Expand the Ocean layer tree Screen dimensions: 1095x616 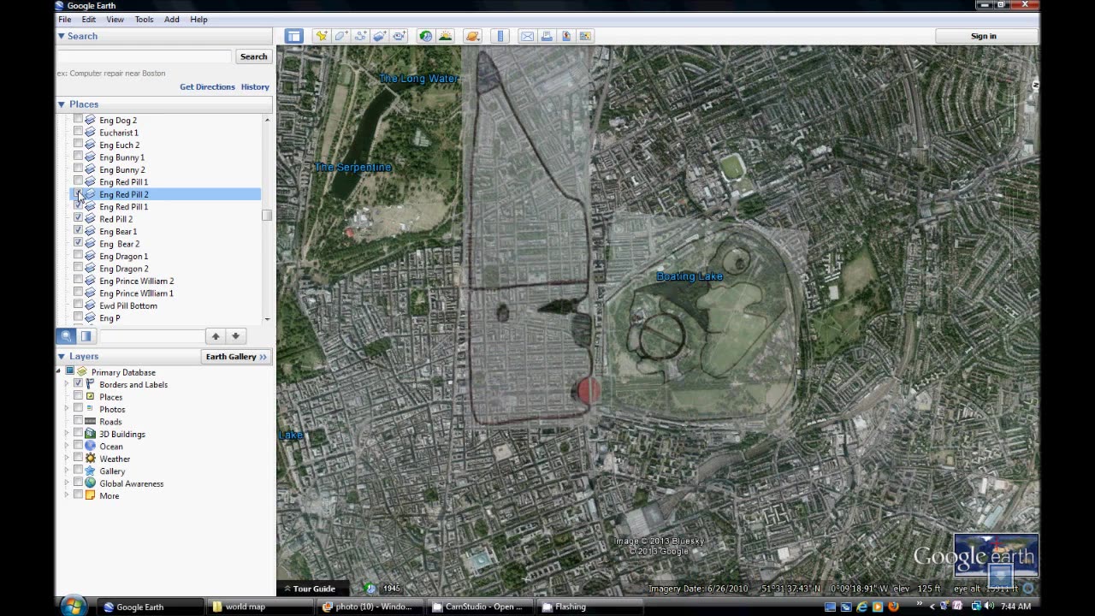pos(67,446)
